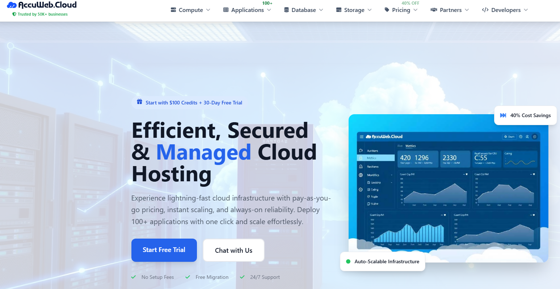Open the Pricing menu
The image size is (560, 289).
[x=401, y=10]
